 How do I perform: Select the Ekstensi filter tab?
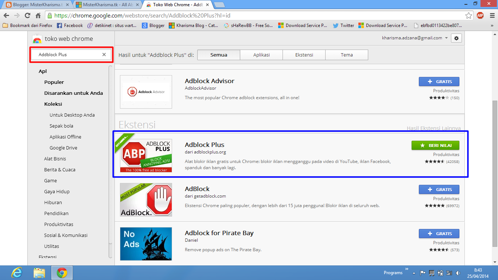[x=304, y=55]
